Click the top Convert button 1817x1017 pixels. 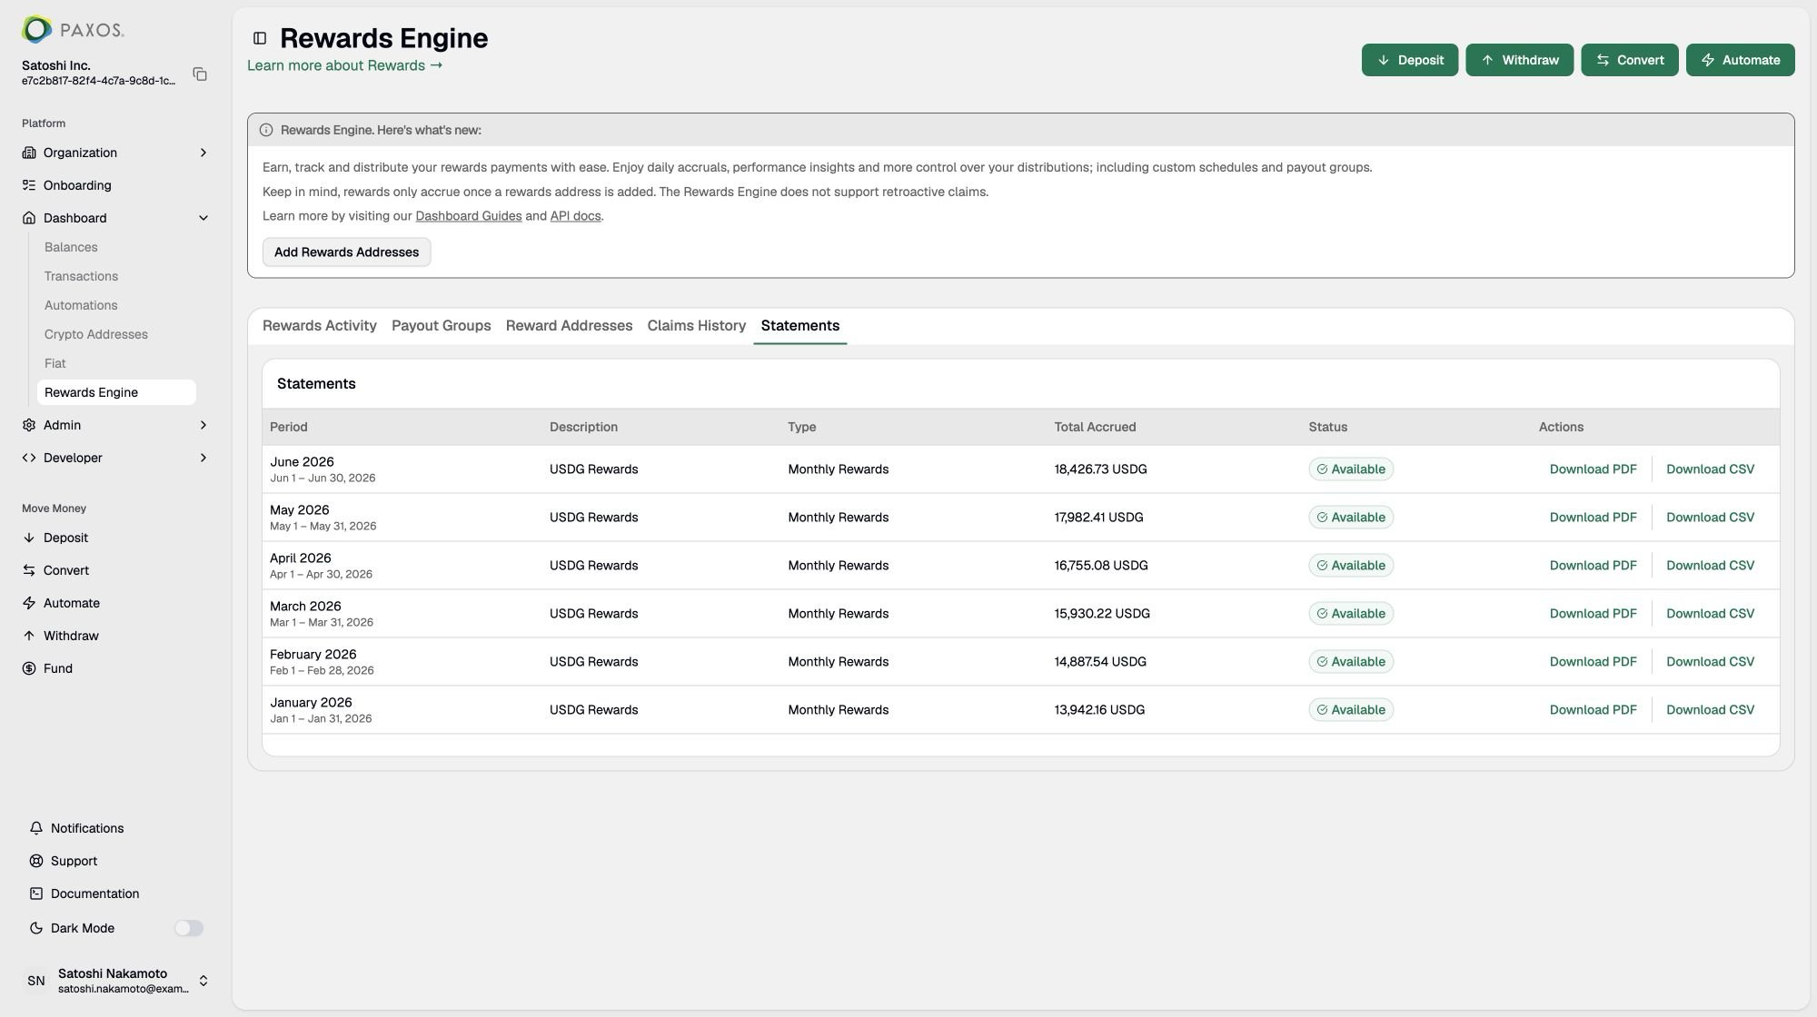point(1630,60)
